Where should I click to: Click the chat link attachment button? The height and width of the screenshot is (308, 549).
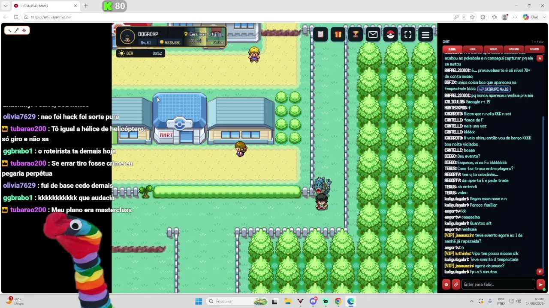456,284
